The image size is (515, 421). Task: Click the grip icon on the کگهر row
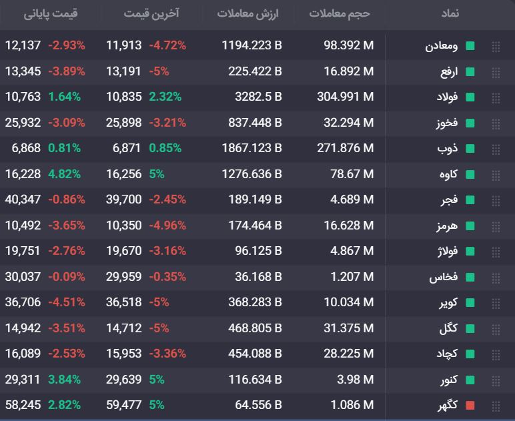(496, 406)
